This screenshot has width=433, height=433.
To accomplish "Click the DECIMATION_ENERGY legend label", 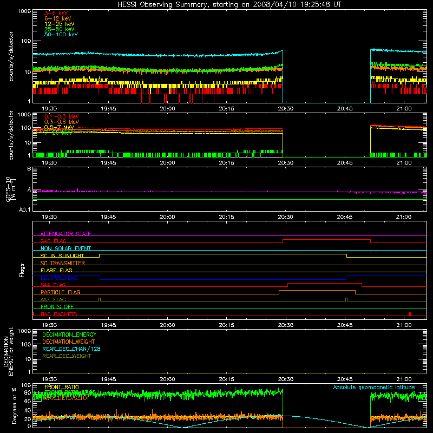I will (69, 334).
